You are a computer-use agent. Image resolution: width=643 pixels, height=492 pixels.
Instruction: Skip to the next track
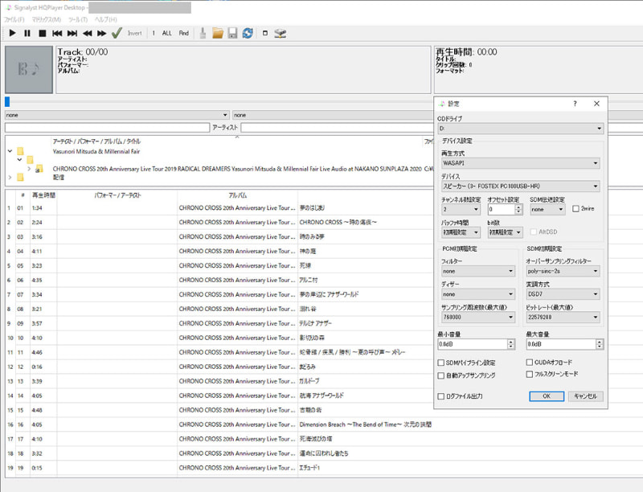72,33
